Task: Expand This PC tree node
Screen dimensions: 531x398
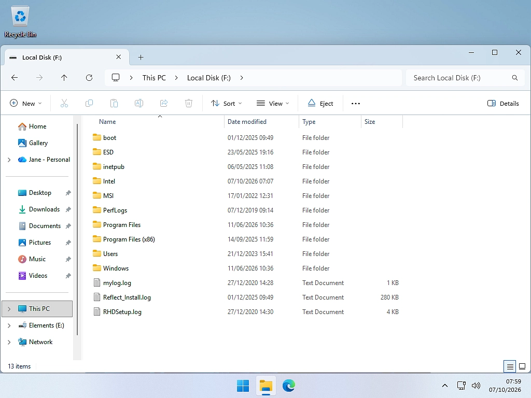Action: tap(9, 309)
